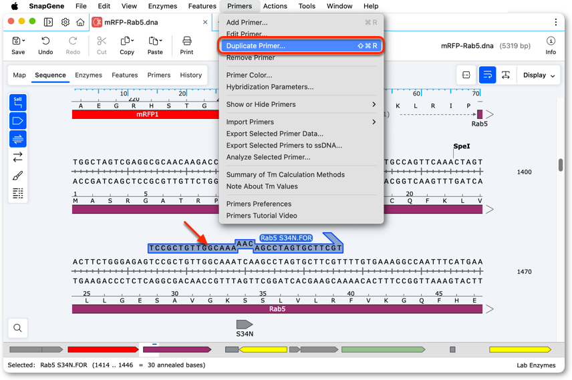This screenshot has height=380, width=572.
Task: Click red mRFP1 feature in overview minimap
Action: click(103, 349)
